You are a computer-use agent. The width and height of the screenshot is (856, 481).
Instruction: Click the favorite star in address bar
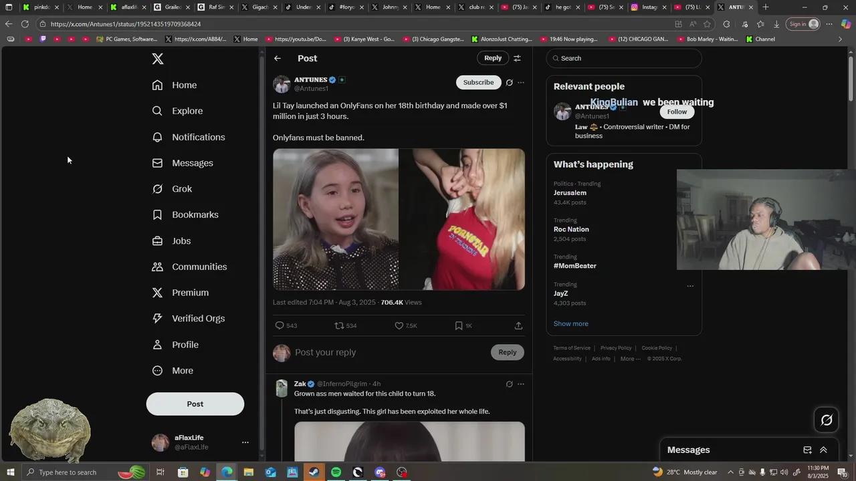[707, 24]
